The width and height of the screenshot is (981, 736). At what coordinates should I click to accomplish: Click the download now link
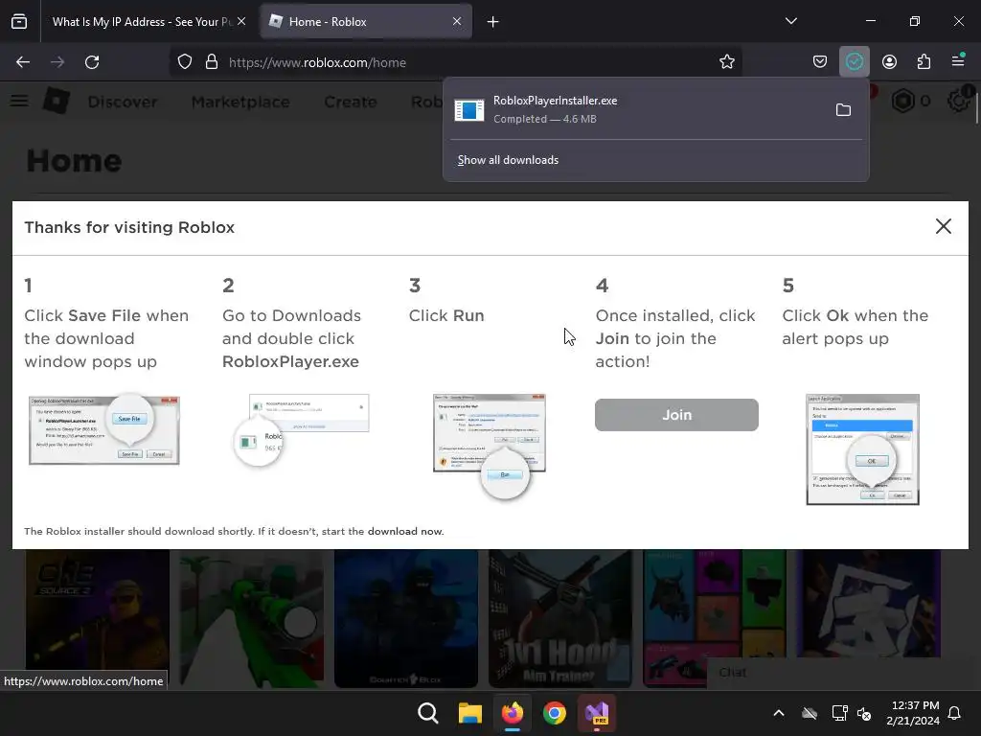pyautogui.click(x=404, y=531)
